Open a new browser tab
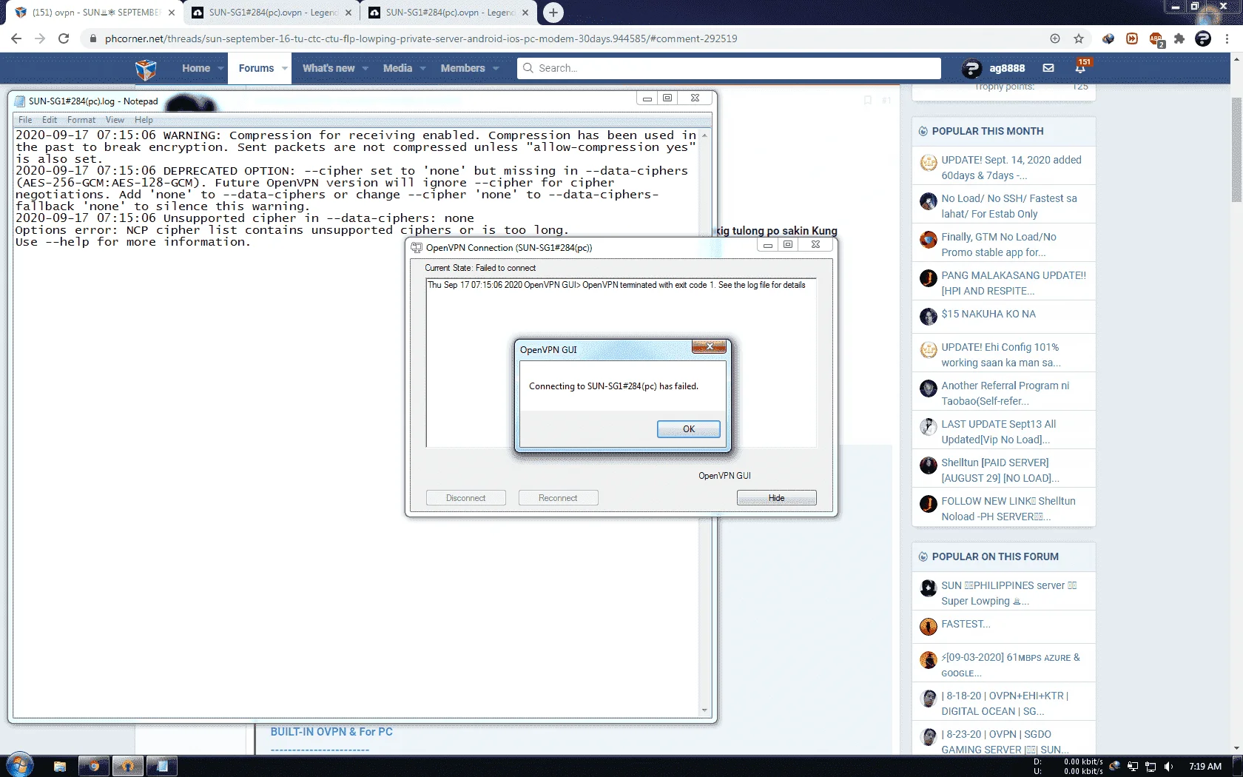The height and width of the screenshot is (777, 1243). click(553, 13)
